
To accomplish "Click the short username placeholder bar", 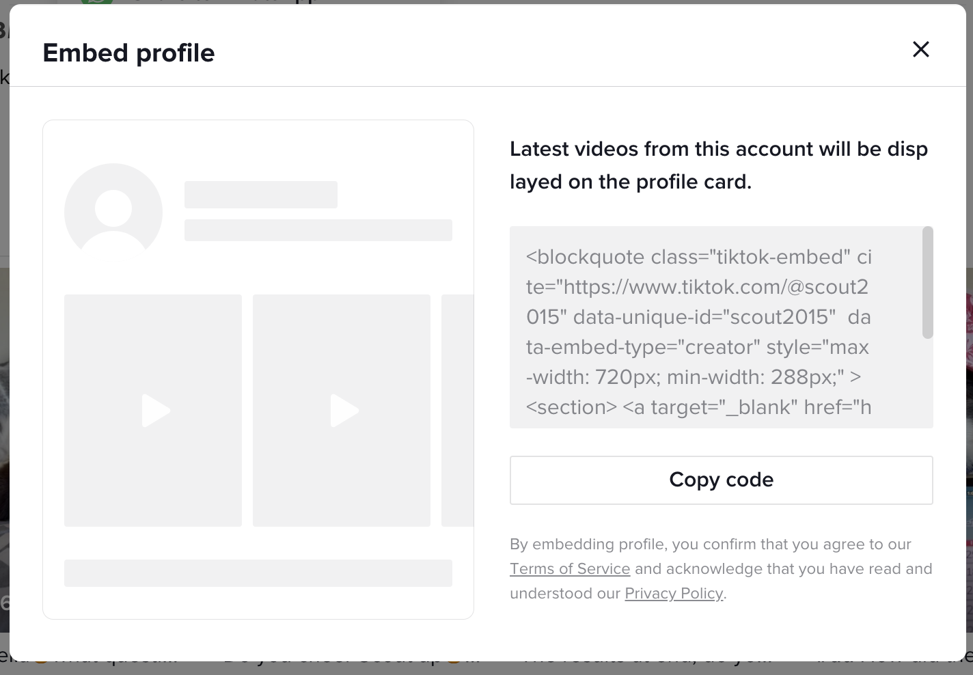I will click(x=260, y=195).
